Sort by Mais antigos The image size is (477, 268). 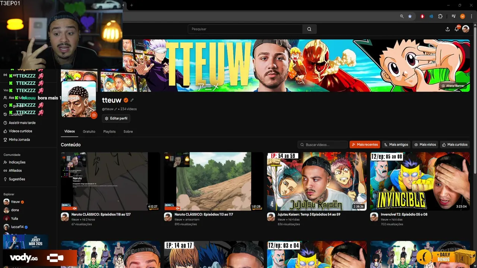pyautogui.click(x=396, y=144)
